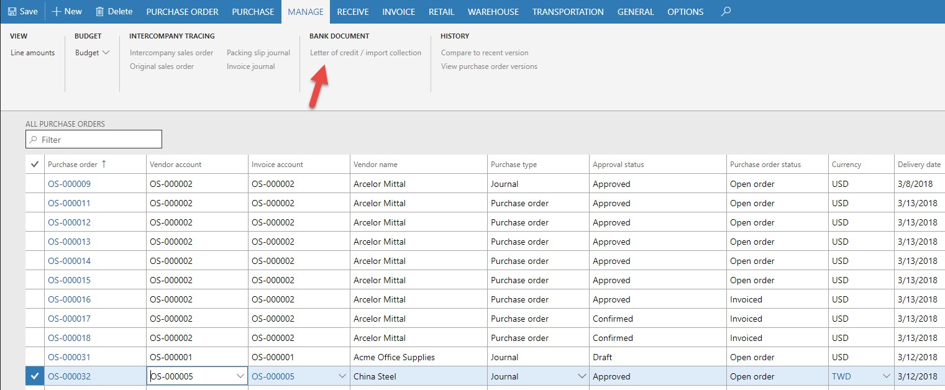Deselect the checked row OS-000032
This screenshot has height=390, width=945.
point(34,376)
